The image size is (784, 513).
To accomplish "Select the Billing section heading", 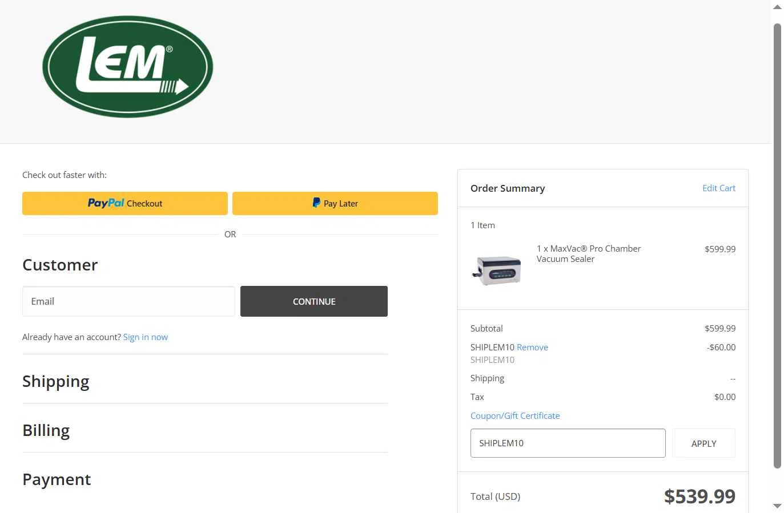I will [x=46, y=430].
